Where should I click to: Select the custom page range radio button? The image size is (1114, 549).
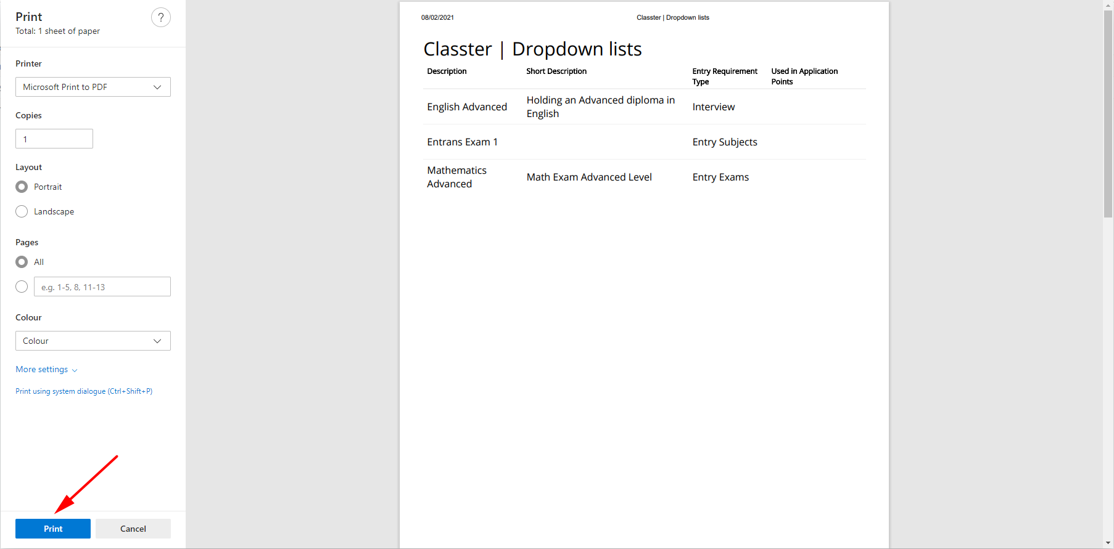coord(22,287)
